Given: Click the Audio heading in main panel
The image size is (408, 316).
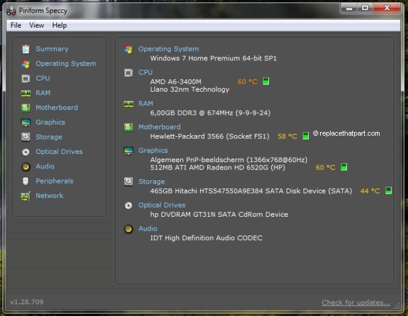Looking at the screenshot, I should (148, 229).
